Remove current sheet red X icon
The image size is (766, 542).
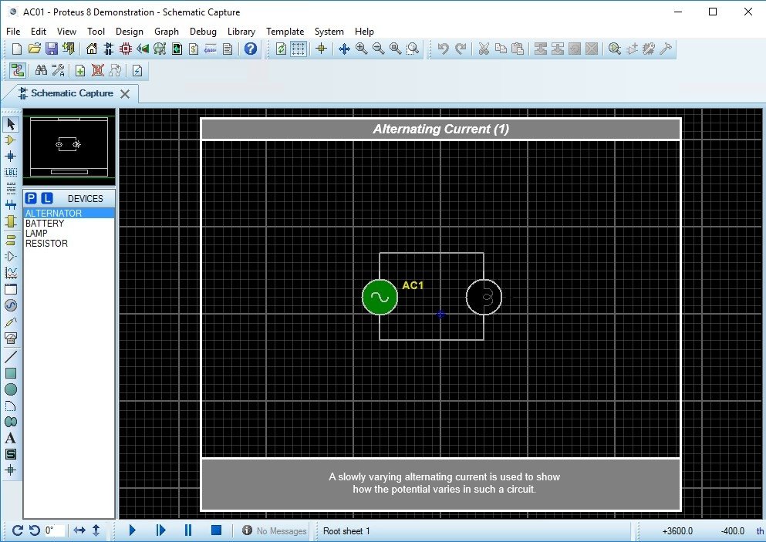click(x=98, y=71)
